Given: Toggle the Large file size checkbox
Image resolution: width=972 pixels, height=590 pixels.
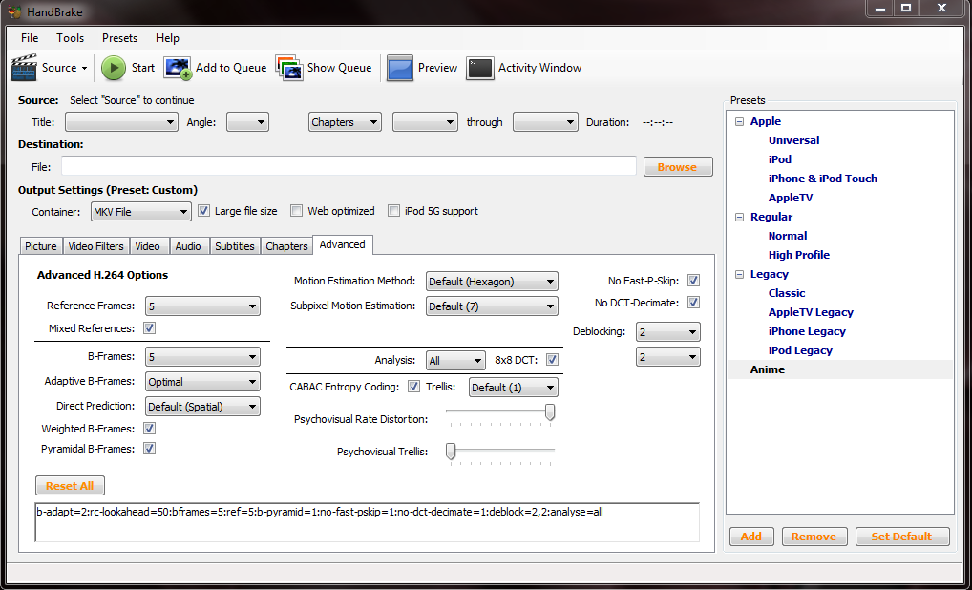Looking at the screenshot, I should click(203, 211).
